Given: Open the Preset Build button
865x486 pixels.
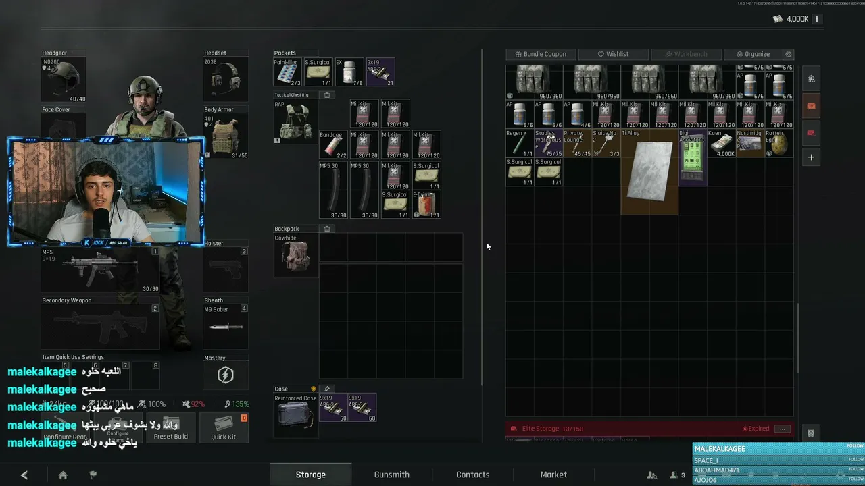Looking at the screenshot, I should (171, 428).
